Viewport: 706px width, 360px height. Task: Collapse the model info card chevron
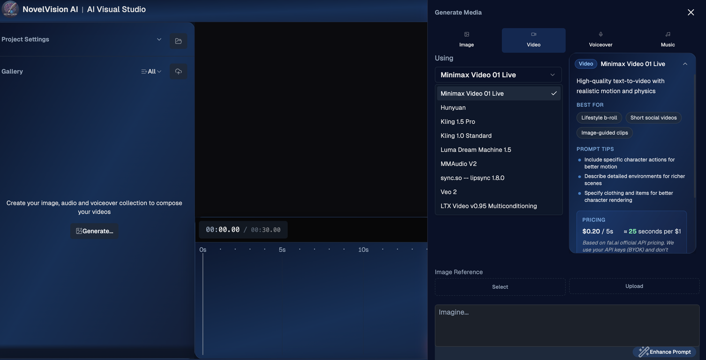click(x=685, y=64)
